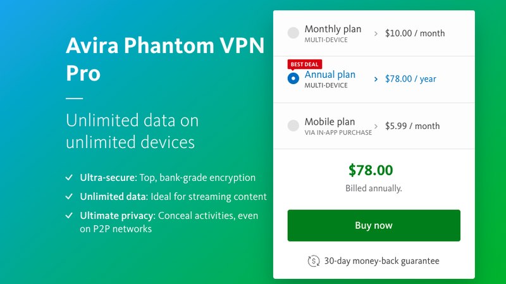Click the green Buy now button
The width and height of the screenshot is (506, 284).
tap(374, 225)
